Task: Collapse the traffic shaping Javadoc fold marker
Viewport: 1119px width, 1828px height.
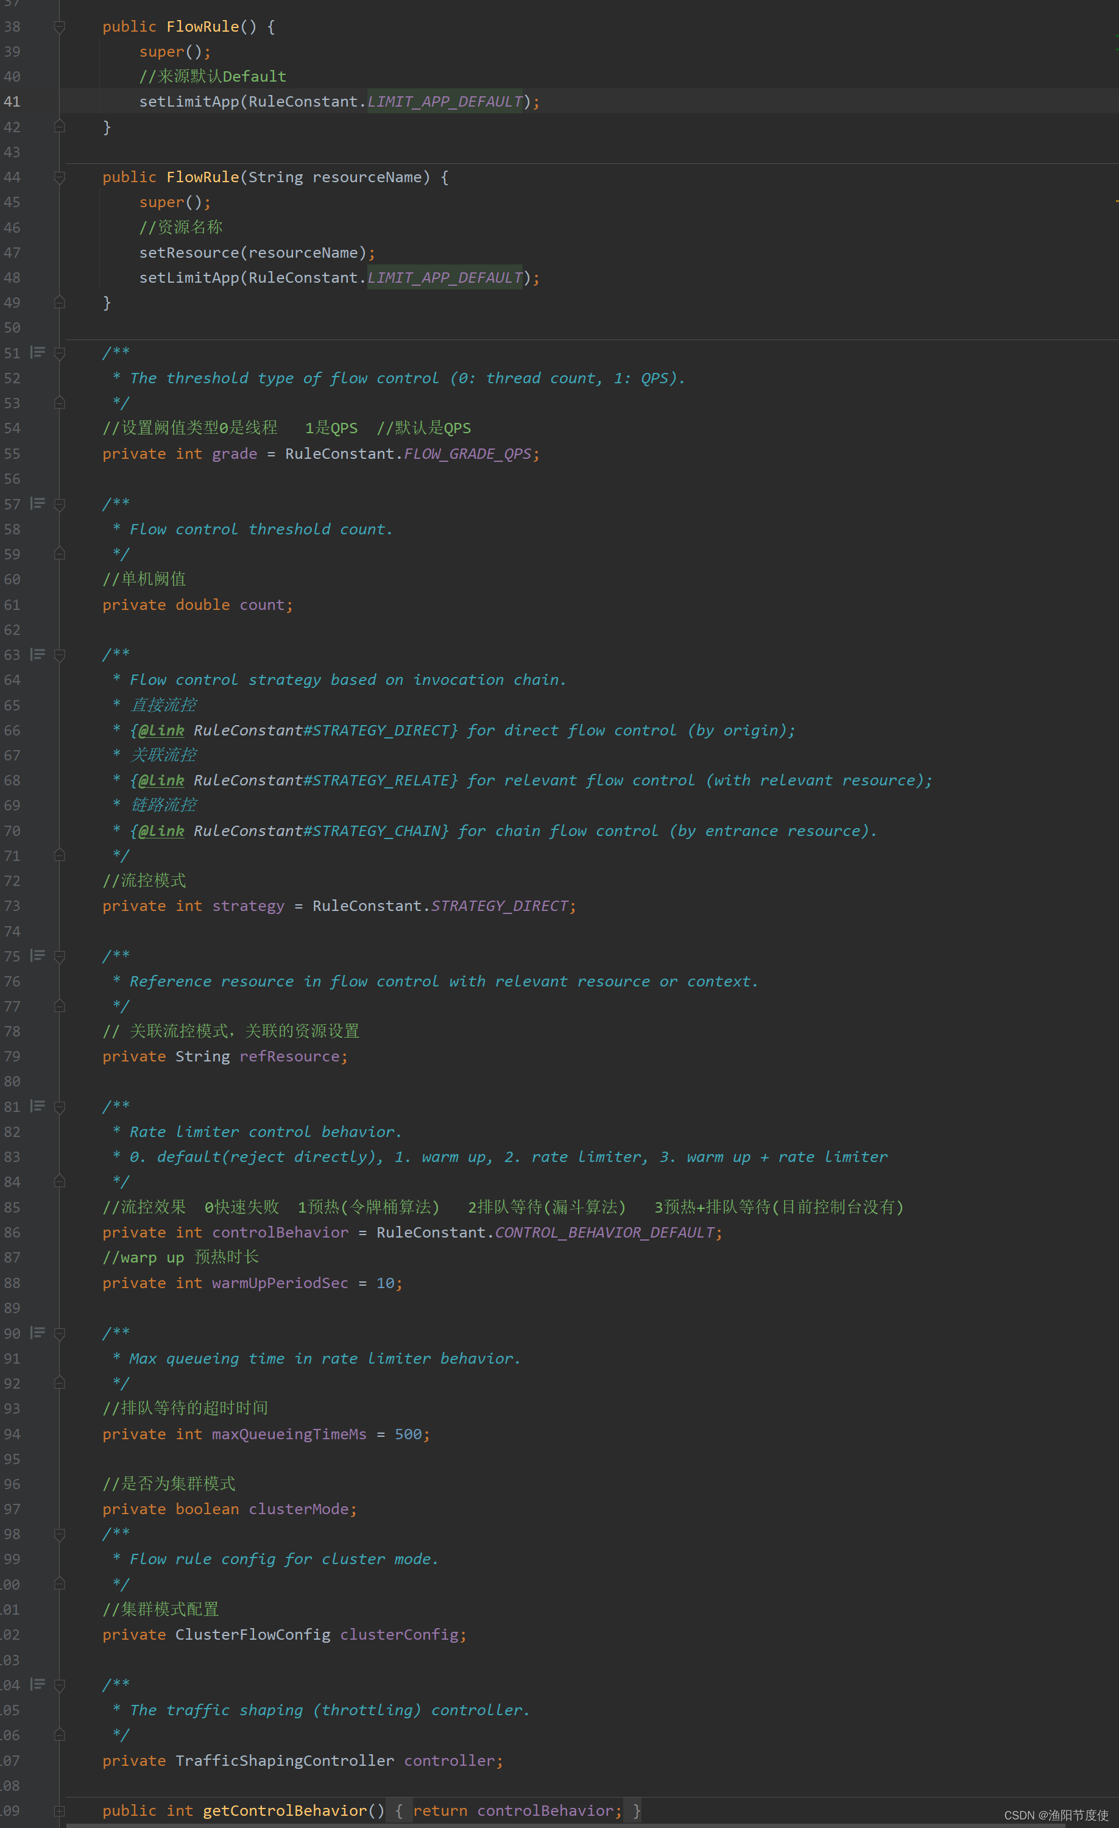Action: [60, 1685]
